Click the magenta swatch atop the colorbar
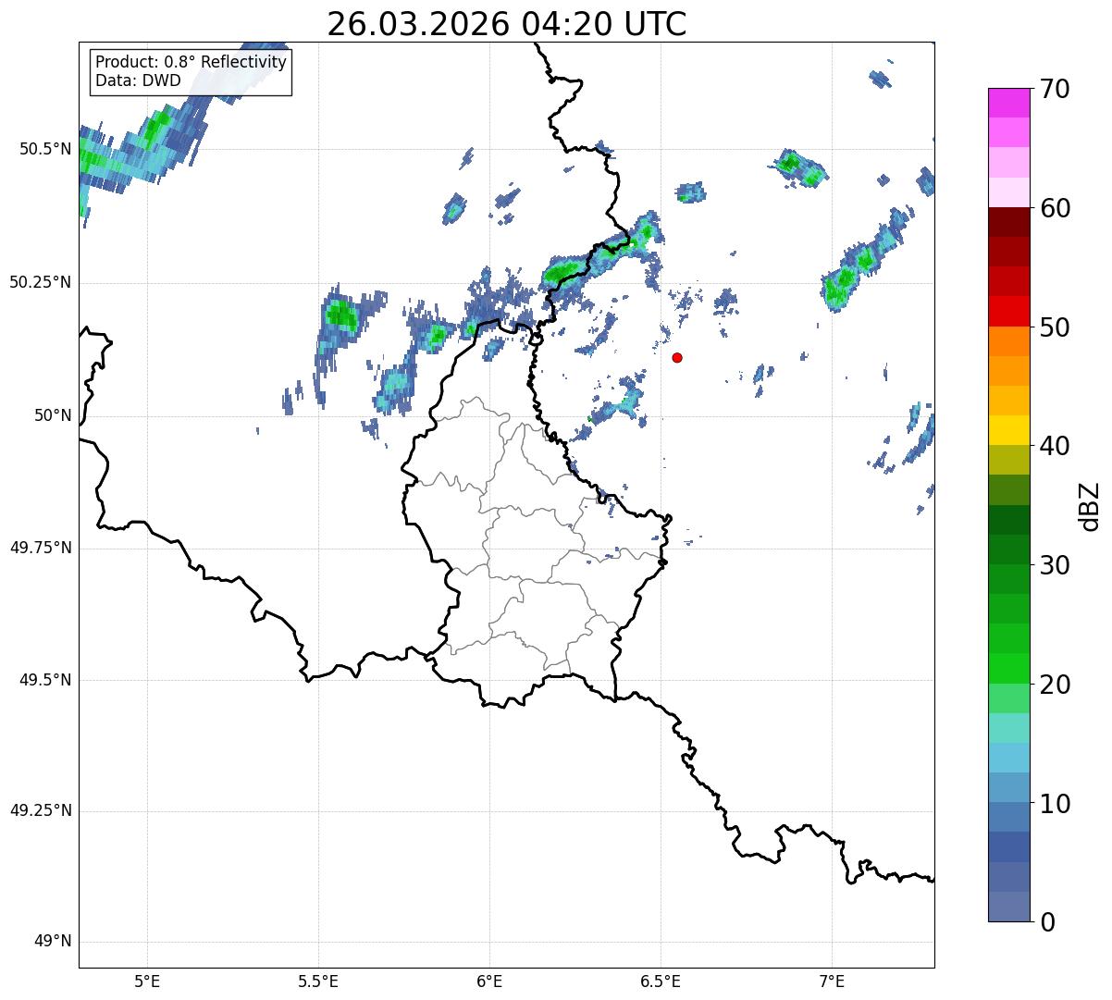This screenshot has width=1112, height=1000. 1009,103
